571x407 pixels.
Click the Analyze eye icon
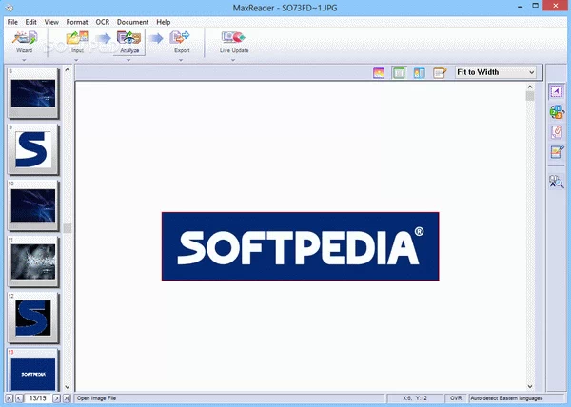pyautogui.click(x=128, y=38)
